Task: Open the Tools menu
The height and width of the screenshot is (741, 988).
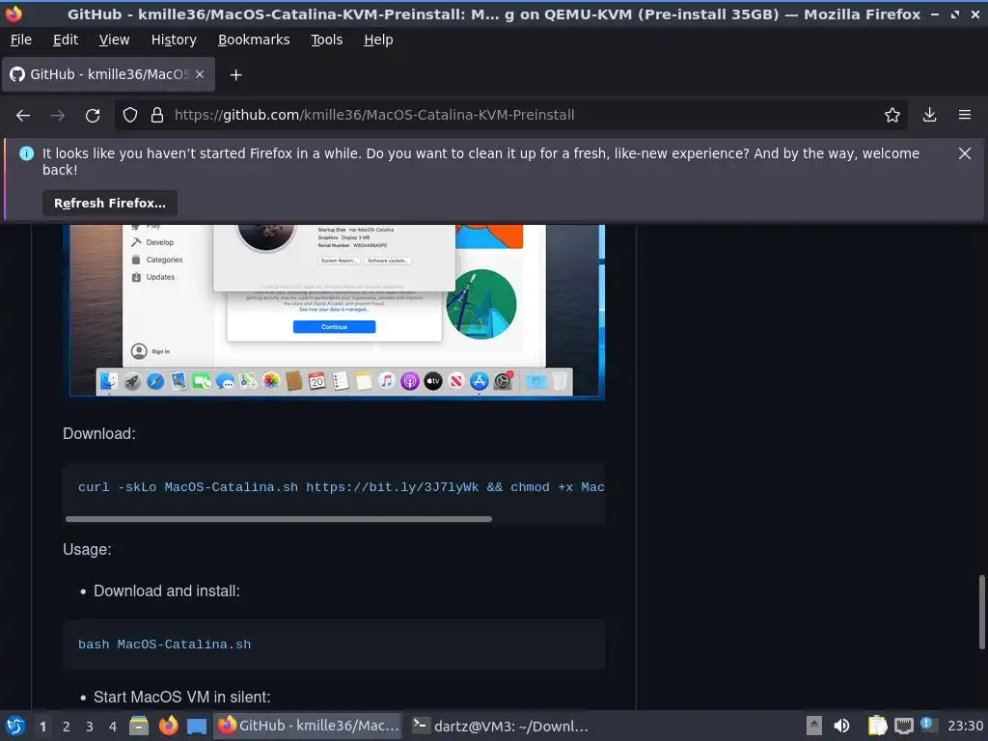Action: 326,40
